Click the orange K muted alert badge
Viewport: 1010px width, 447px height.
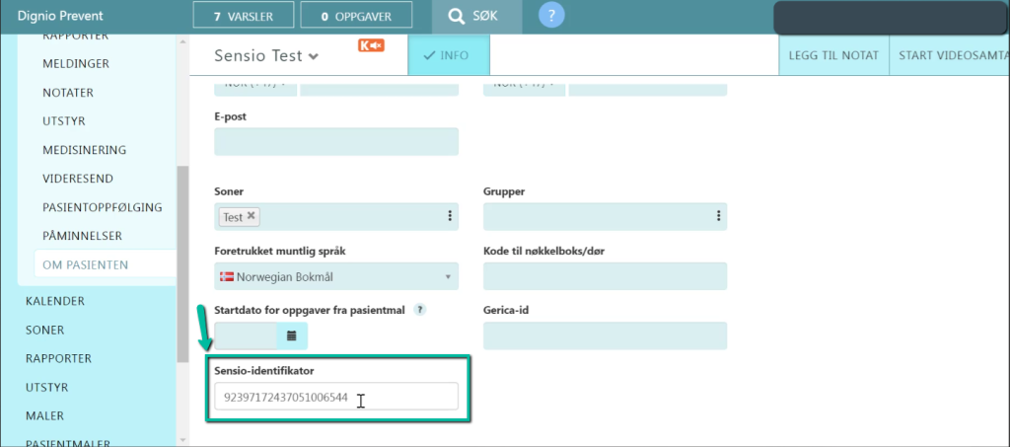coord(372,45)
